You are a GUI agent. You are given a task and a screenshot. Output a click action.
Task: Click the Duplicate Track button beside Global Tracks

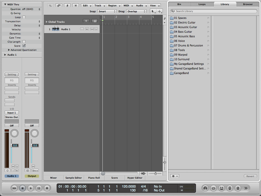coord(94,21)
